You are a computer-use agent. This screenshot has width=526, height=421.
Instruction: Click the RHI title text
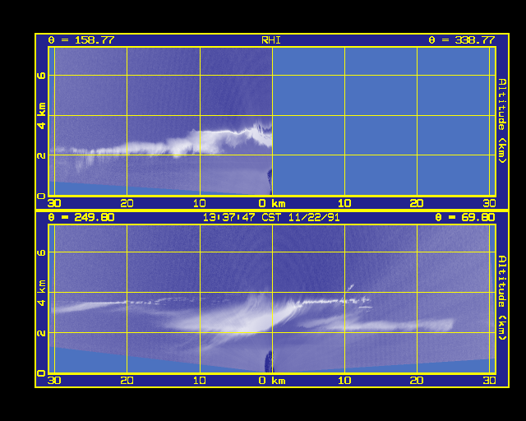(271, 40)
